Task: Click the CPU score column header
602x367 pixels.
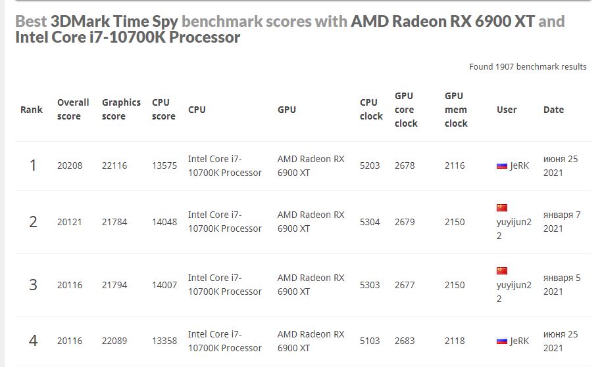Action: pos(163,110)
